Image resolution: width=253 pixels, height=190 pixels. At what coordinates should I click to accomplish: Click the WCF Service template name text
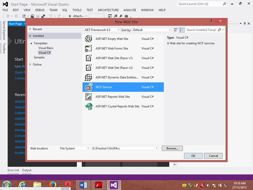click(104, 87)
